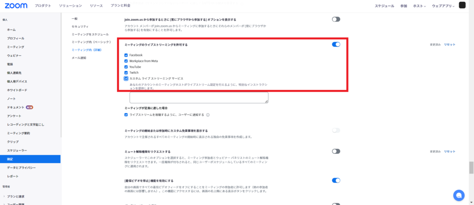
Task: Open the プロダクト menu
Action: pyautogui.click(x=43, y=6)
